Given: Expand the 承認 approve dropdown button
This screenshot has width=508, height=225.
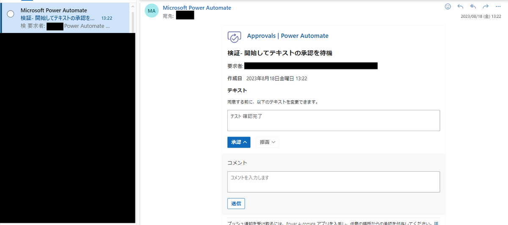Looking at the screenshot, I should tap(239, 142).
